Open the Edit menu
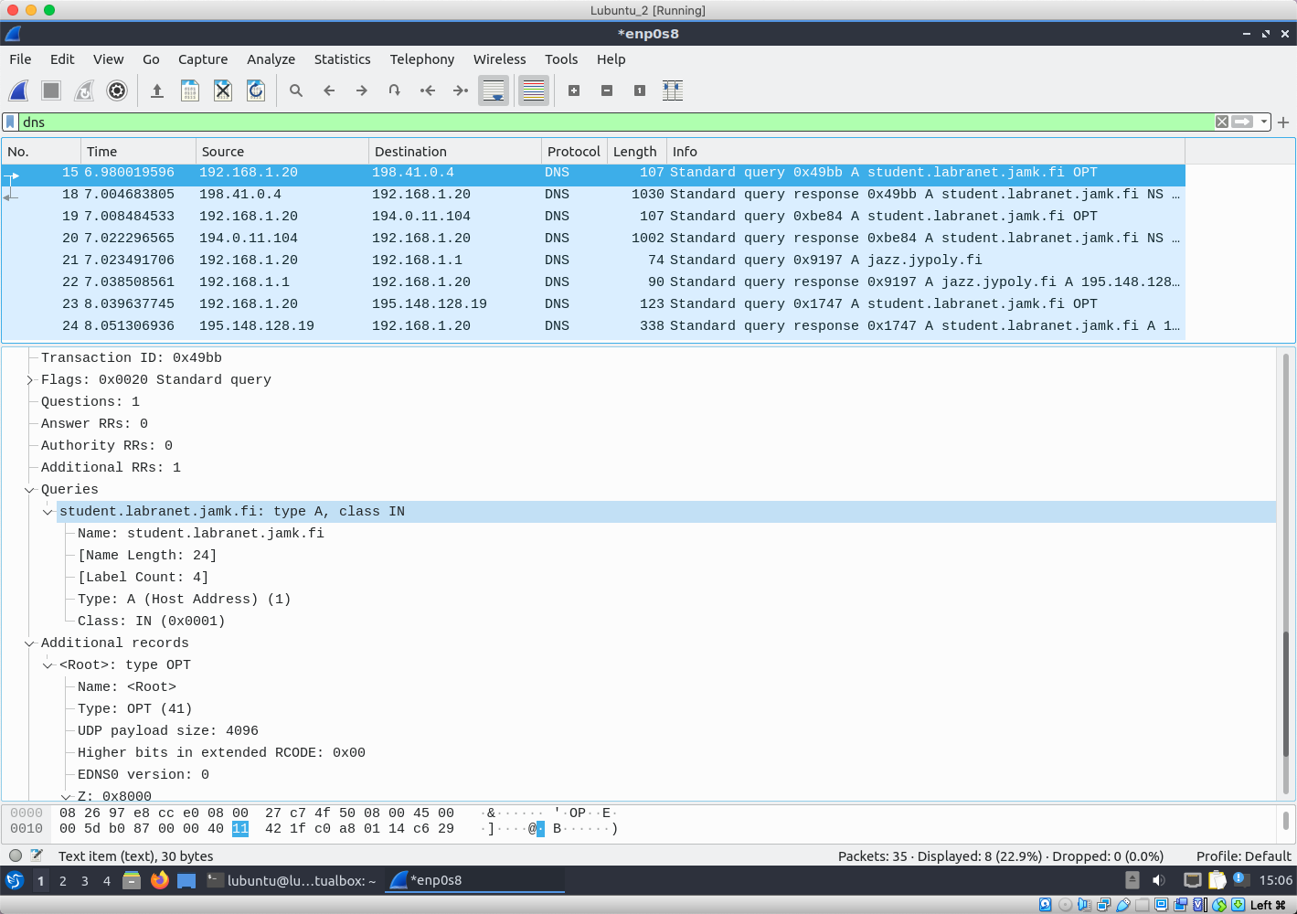 click(62, 59)
